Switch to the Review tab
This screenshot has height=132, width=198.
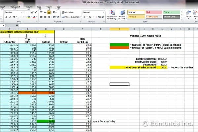pyautogui.click(x=49, y=7)
